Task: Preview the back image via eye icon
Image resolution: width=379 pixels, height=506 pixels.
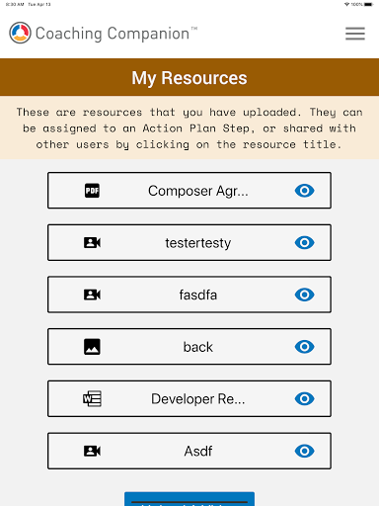Action: click(305, 347)
